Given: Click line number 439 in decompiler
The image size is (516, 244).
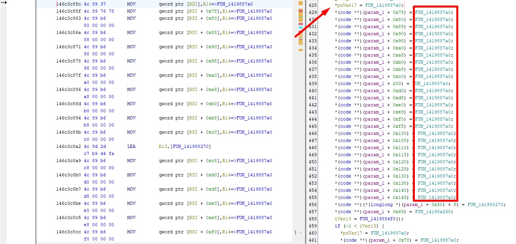Looking at the screenshot, I should pyautogui.click(x=313, y=83).
